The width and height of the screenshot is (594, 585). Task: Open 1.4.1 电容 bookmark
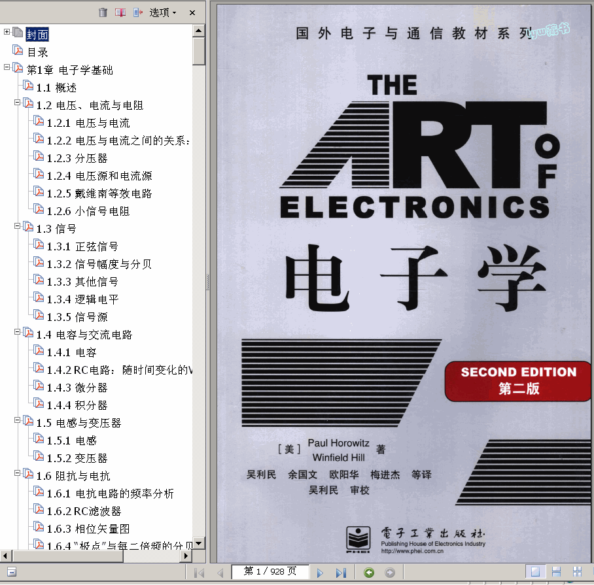click(71, 353)
